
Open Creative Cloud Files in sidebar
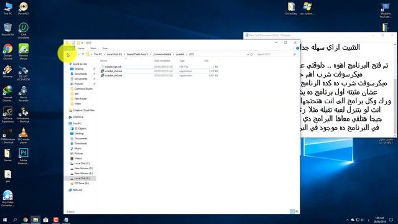pos(83,110)
